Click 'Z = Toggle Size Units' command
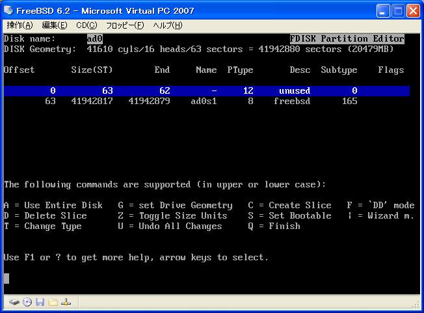424x313 pixels. coord(172,215)
